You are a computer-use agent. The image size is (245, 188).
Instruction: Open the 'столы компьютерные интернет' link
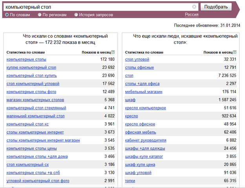pyautogui.click(x=35, y=132)
